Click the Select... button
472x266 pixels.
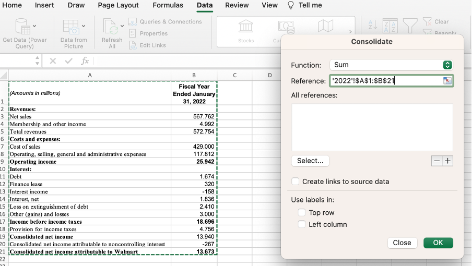(x=310, y=161)
